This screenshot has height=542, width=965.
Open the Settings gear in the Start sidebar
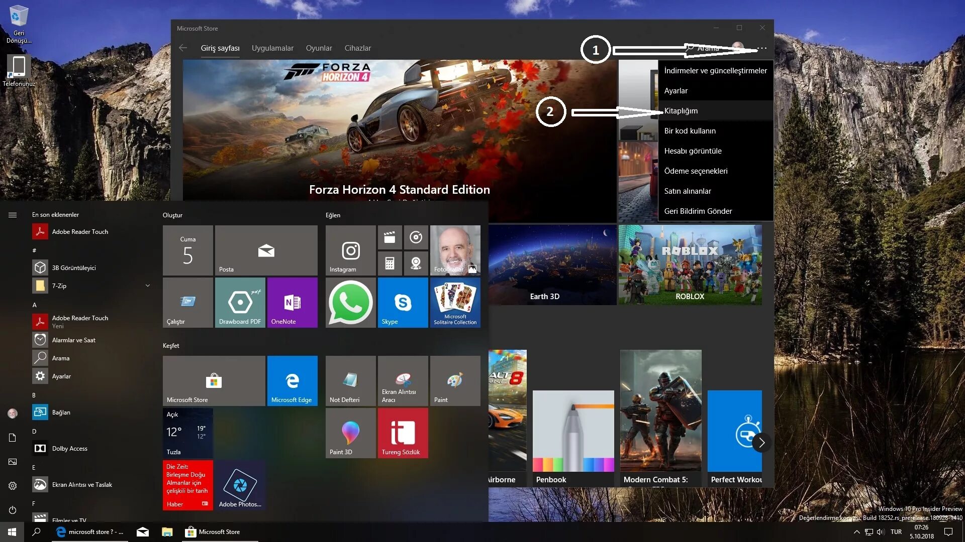click(x=13, y=486)
